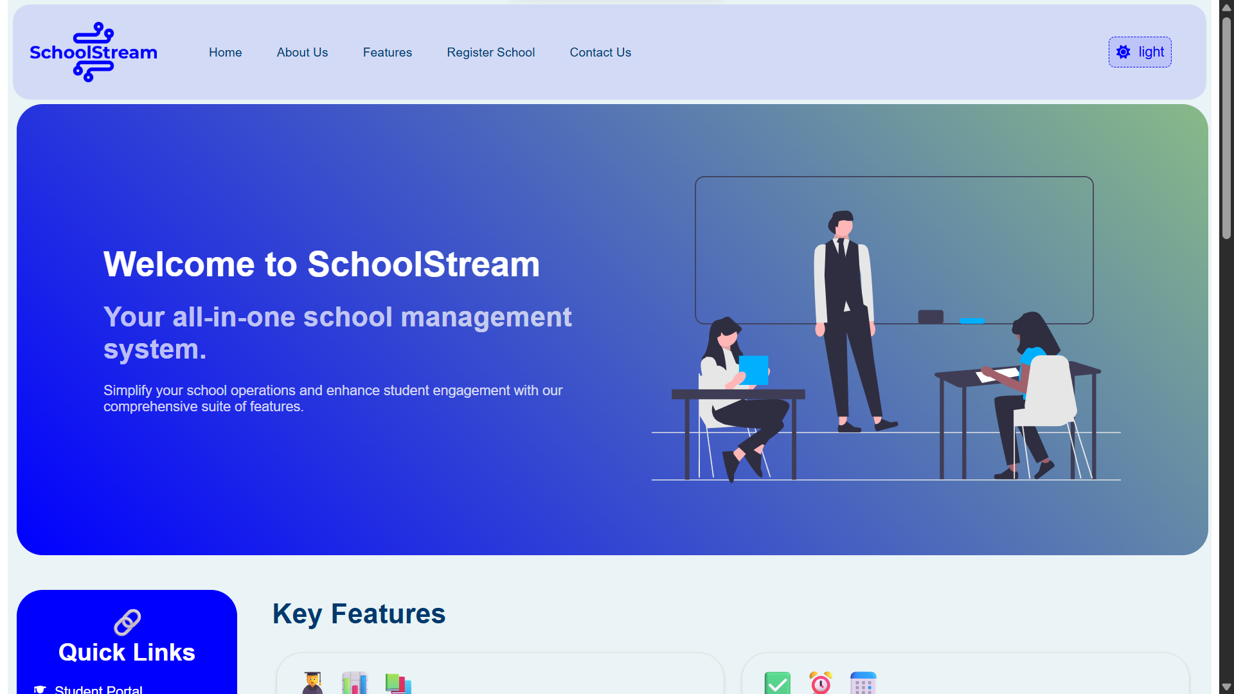1234x694 pixels.
Task: Click the SchoolStream logo
Action: 93,51
